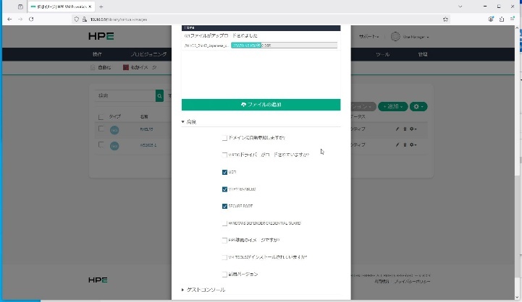The height and width of the screenshot is (302, 522).
Task: Click the HPE logo in the header
Action: click(98, 36)
